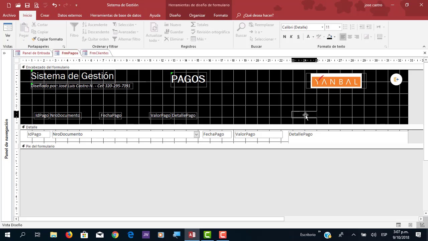Viewport: 428px width, 241px height.
Task: Undo the last action
Action: click(x=54, y=5)
